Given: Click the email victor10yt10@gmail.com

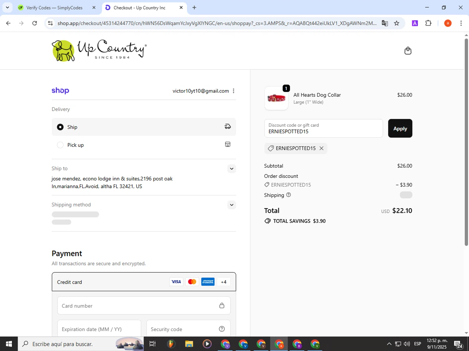Looking at the screenshot, I should [201, 91].
